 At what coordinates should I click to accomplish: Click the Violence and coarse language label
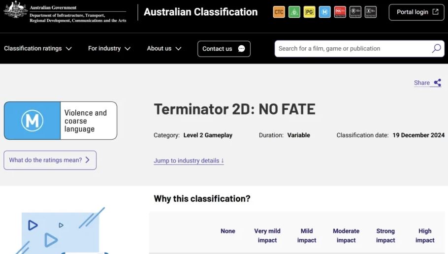click(x=86, y=121)
